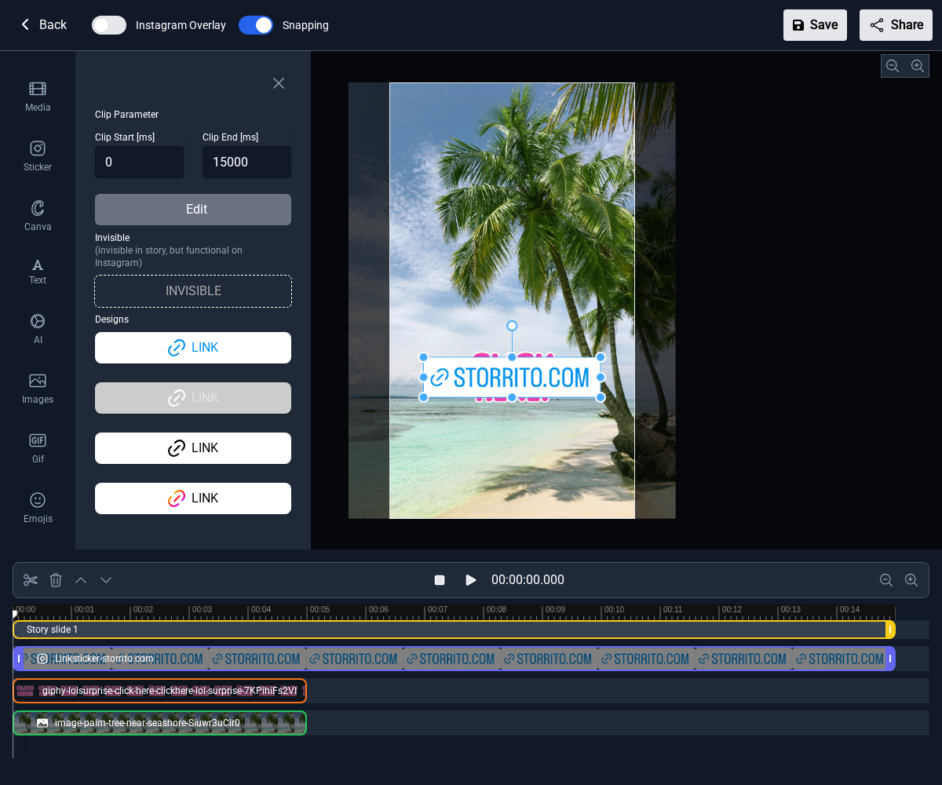Open the Gif panel tab
The height and width of the screenshot is (785, 942).
37,447
